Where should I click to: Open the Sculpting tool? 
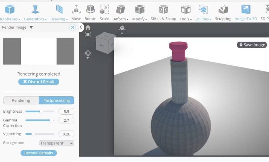coord(223,12)
